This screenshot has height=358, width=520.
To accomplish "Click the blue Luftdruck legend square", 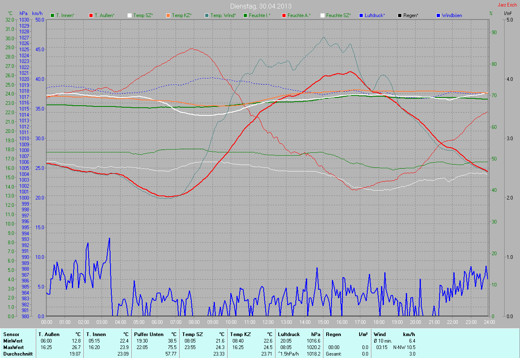I will [x=361, y=15].
